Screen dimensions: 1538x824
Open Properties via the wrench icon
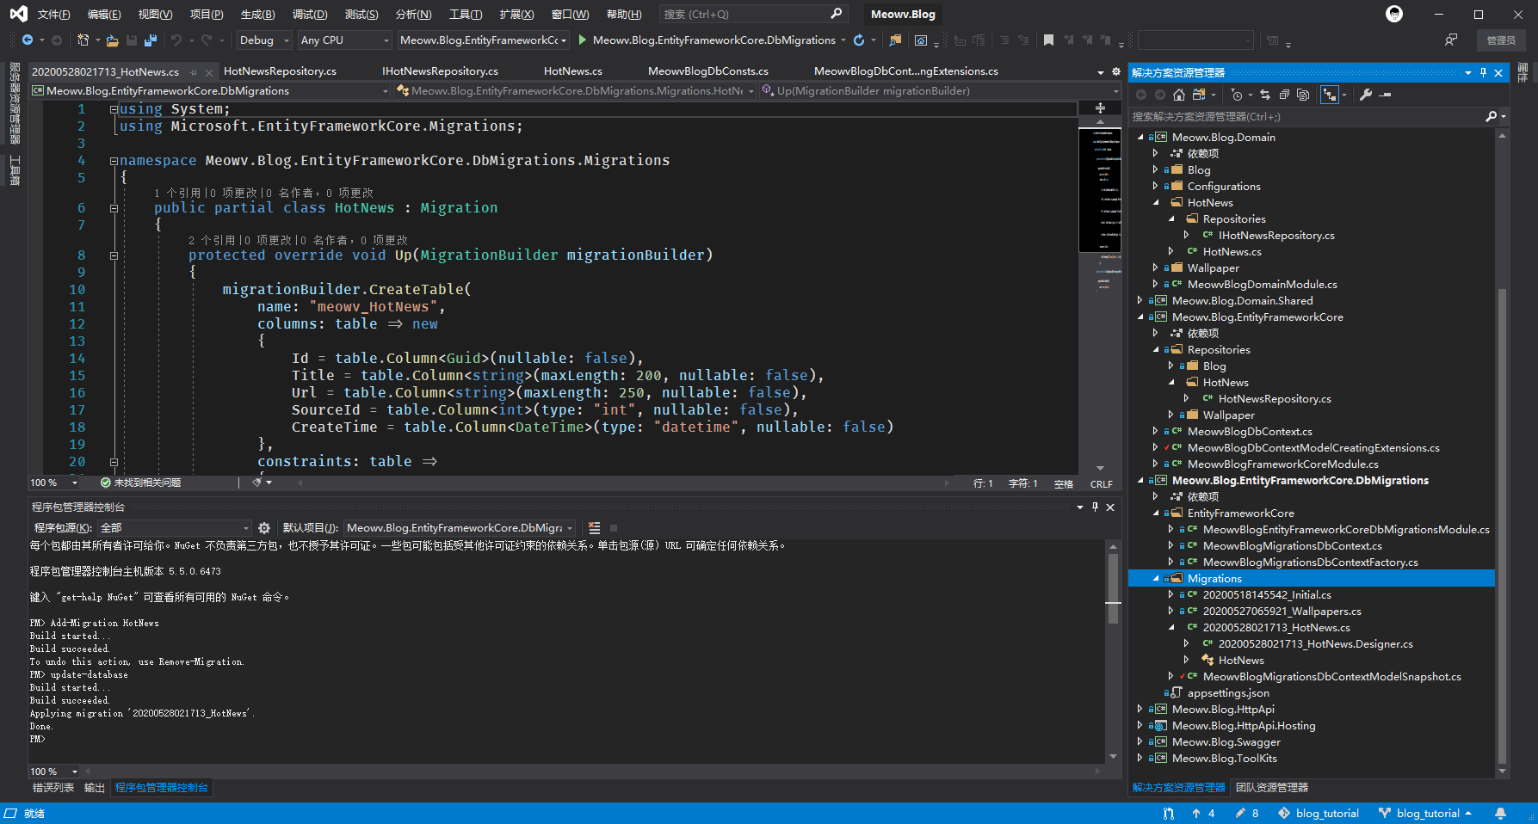[x=1366, y=95]
